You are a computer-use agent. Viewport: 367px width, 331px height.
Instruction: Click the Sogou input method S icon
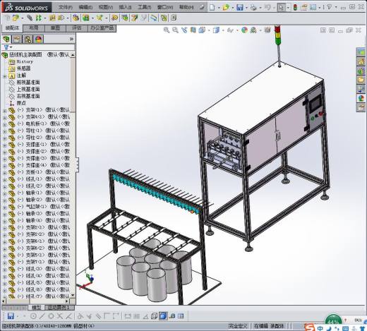(309, 327)
